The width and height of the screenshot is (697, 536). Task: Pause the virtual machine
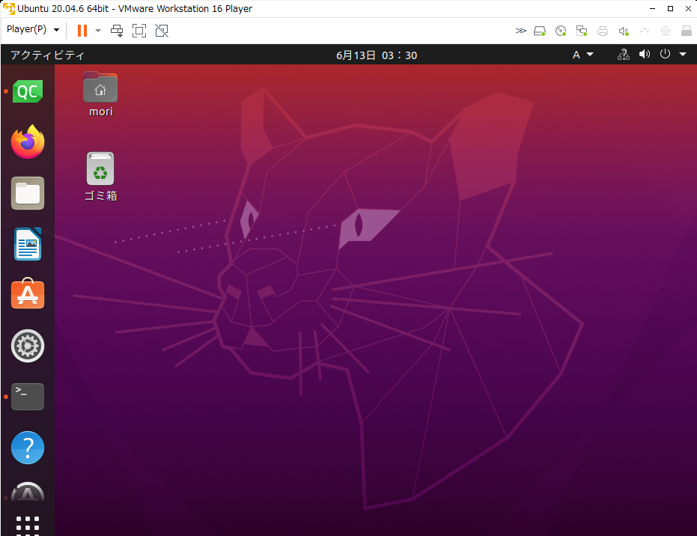click(82, 30)
